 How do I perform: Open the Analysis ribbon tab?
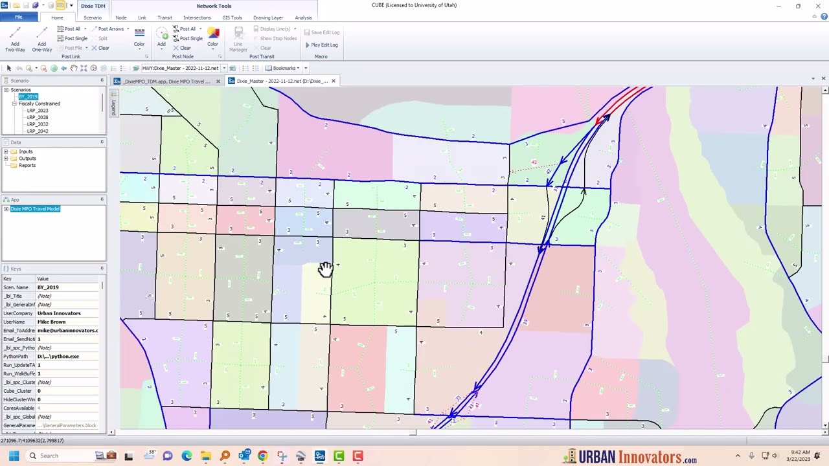(x=303, y=17)
